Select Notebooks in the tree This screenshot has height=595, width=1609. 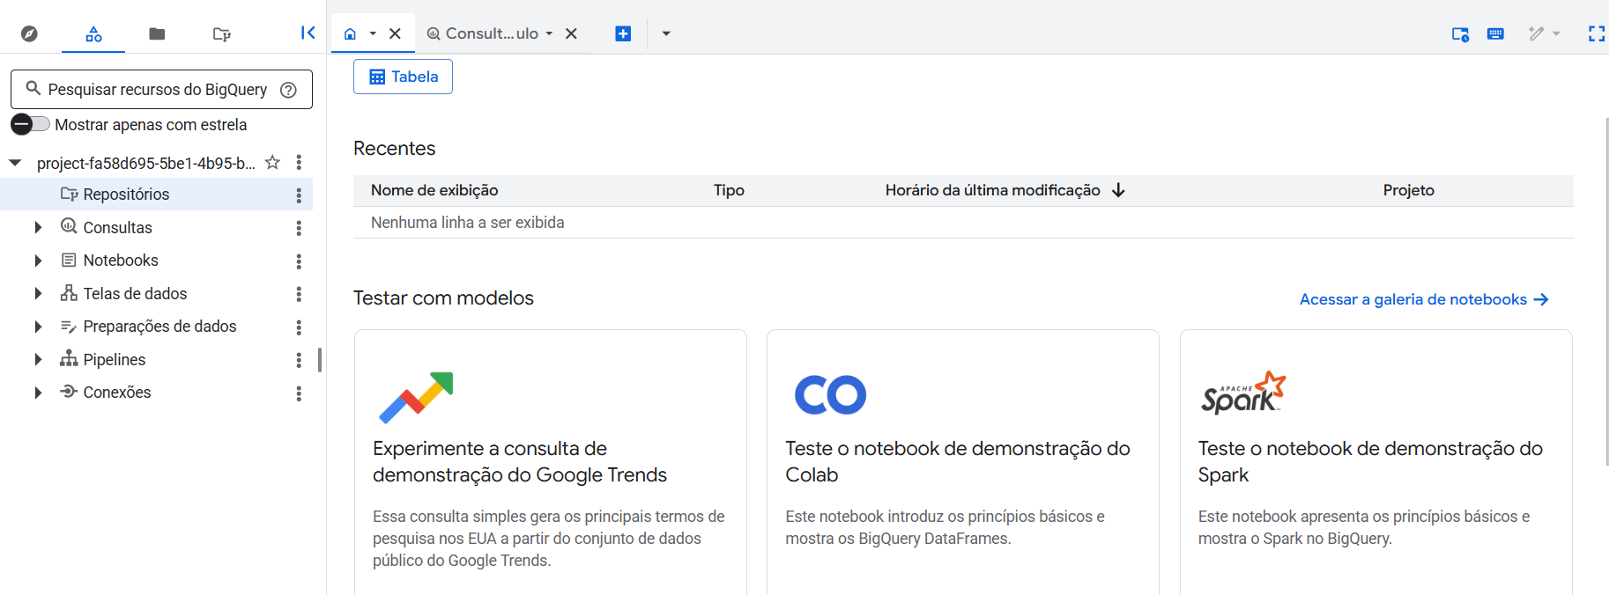click(x=121, y=261)
